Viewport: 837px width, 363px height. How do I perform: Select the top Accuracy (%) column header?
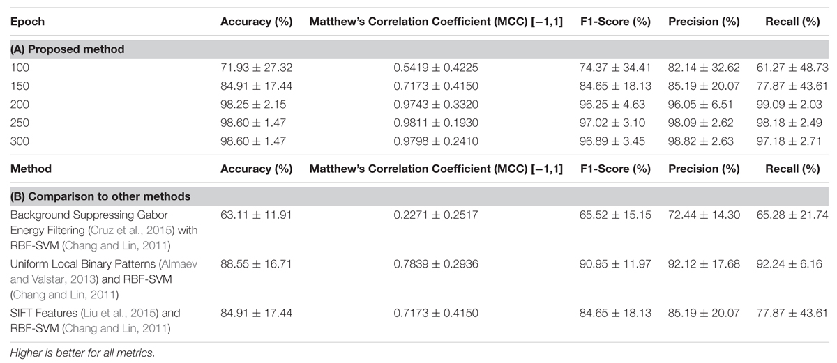click(256, 22)
